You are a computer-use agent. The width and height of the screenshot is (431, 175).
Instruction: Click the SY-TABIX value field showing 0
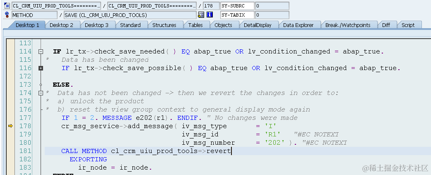click(272, 15)
